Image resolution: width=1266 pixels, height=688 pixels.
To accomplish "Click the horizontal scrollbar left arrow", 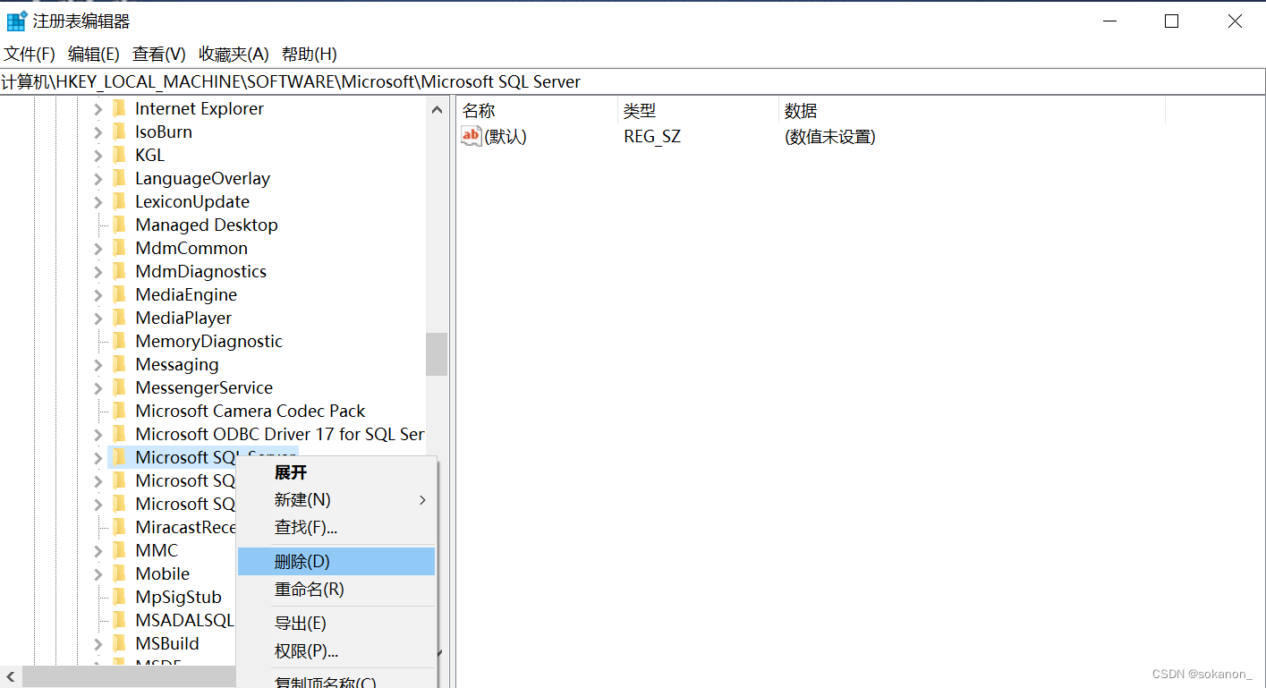I will 11,676.
